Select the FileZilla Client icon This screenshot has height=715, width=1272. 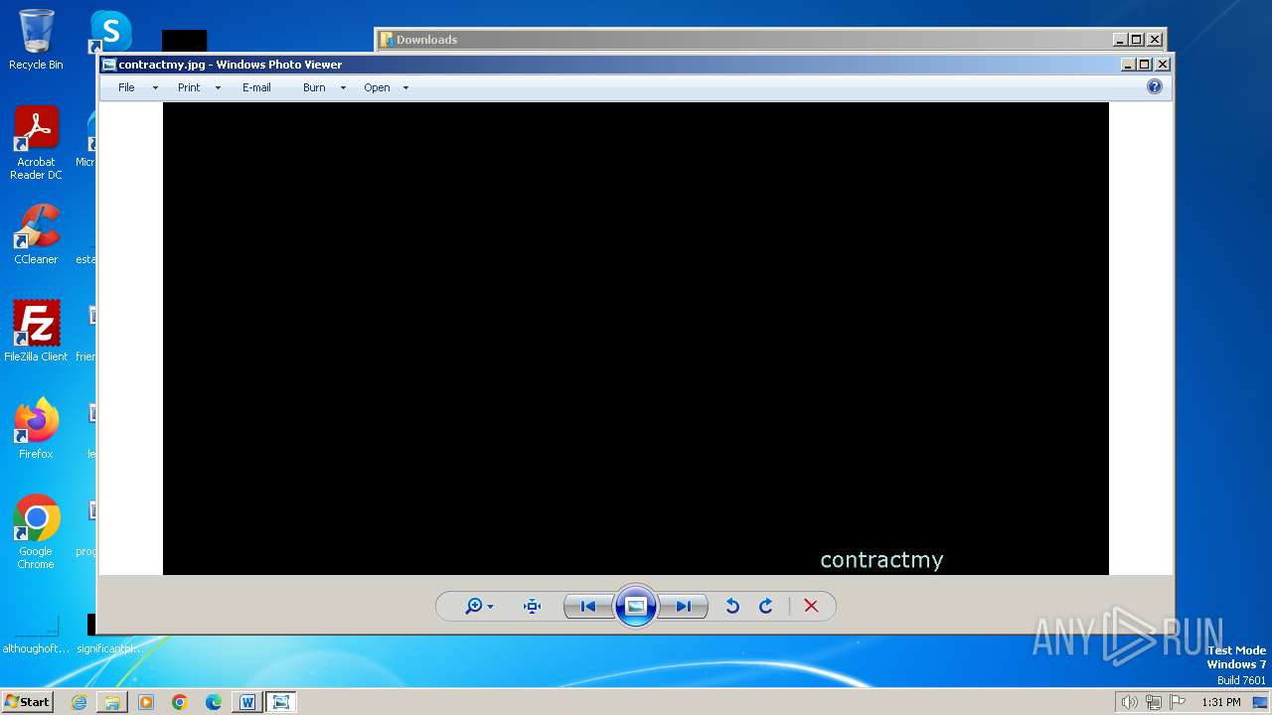coord(36,331)
